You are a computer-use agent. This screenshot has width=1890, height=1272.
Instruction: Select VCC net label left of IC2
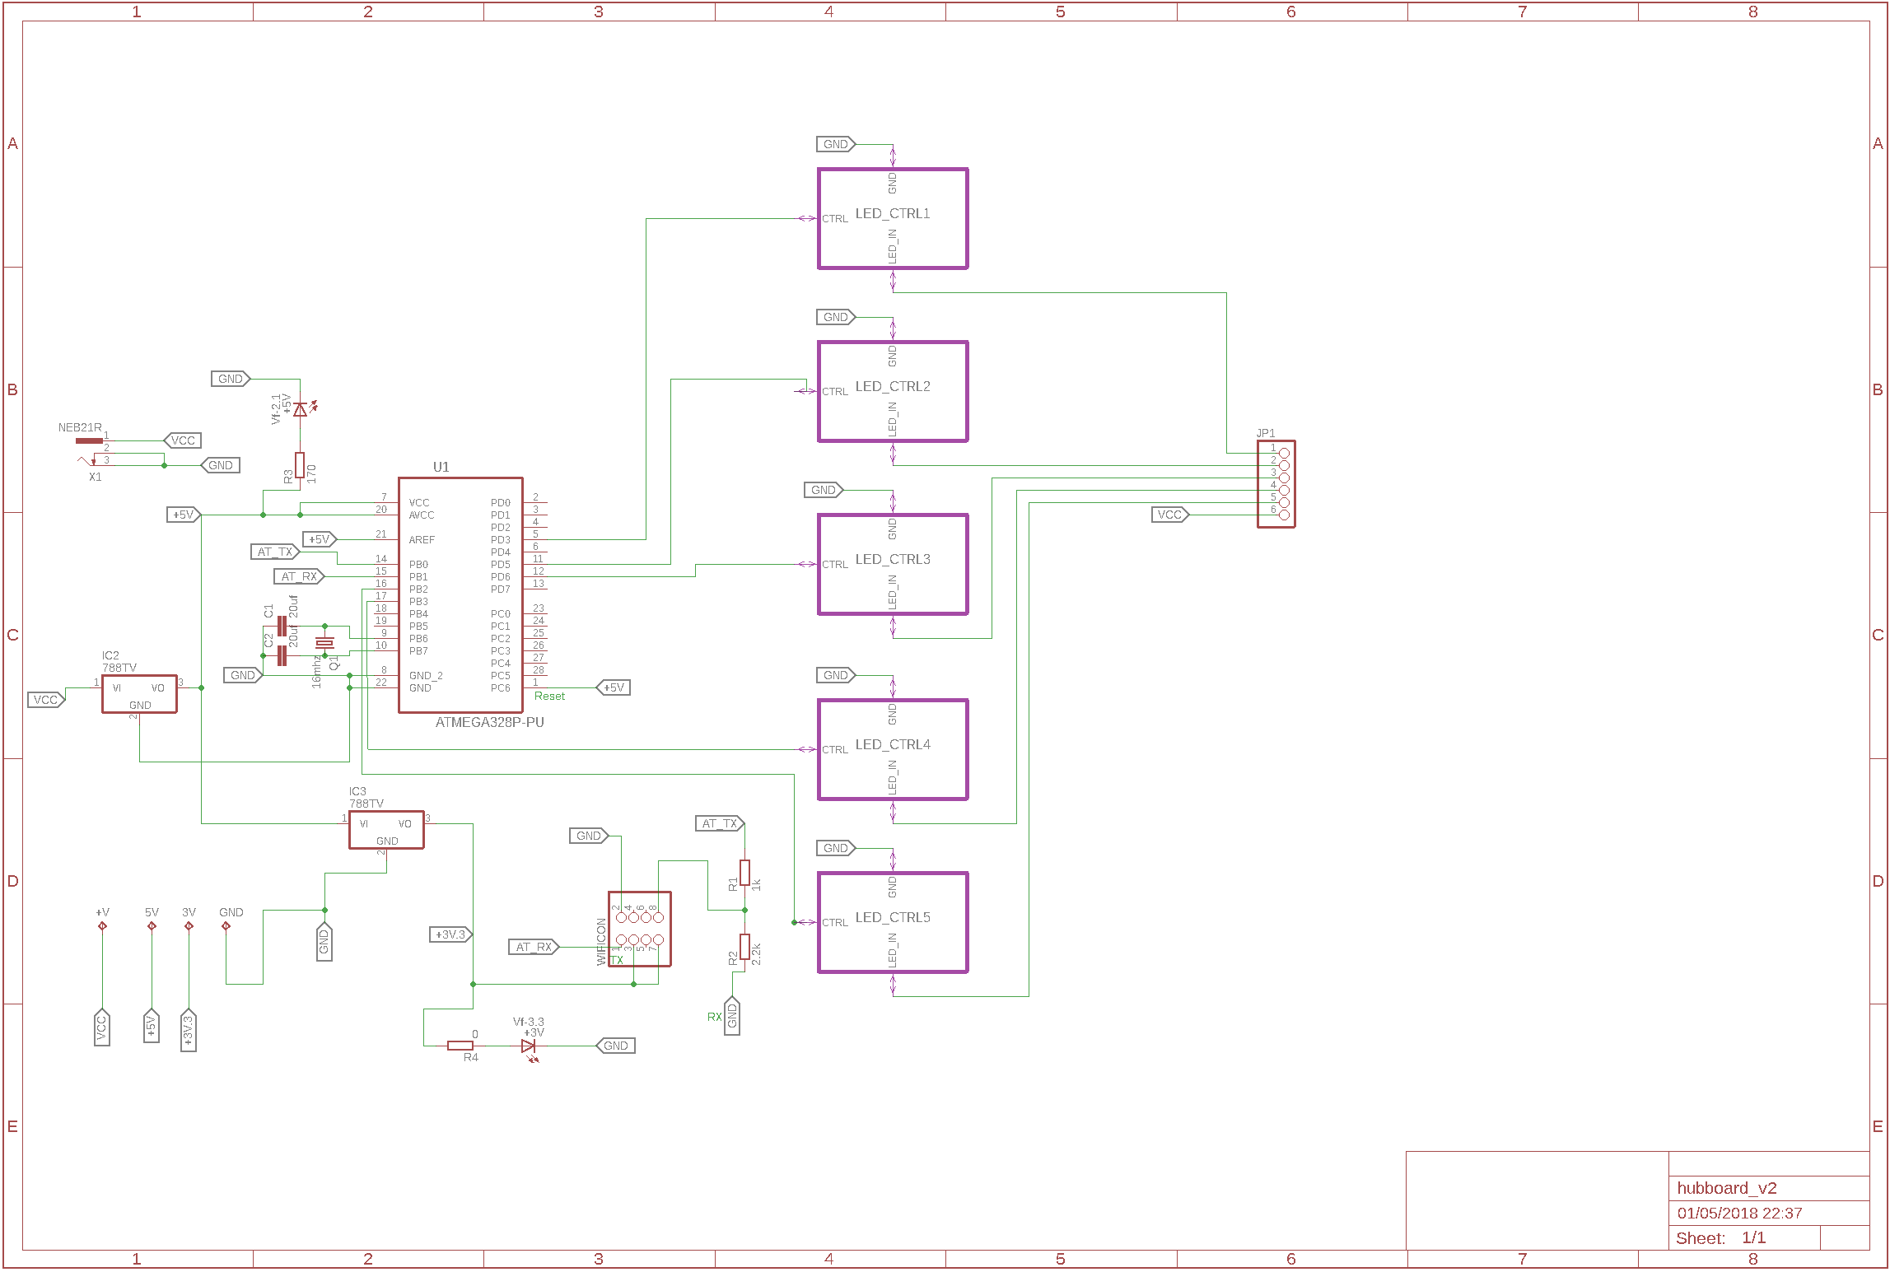coord(46,700)
